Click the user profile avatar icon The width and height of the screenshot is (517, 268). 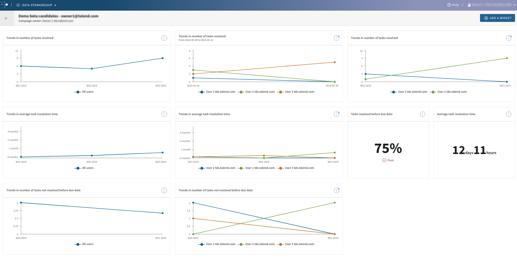coord(469,5)
